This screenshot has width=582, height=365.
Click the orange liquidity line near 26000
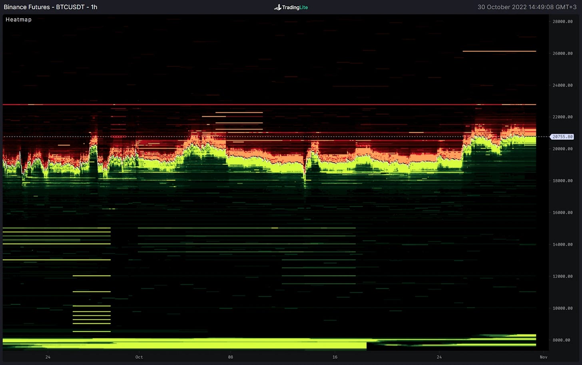[x=499, y=51]
